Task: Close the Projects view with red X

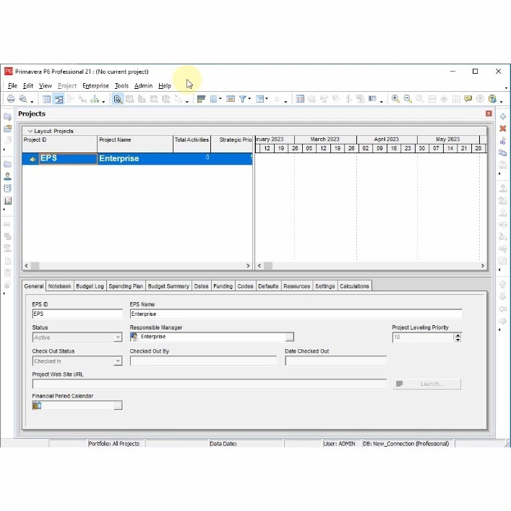Action: tap(489, 113)
